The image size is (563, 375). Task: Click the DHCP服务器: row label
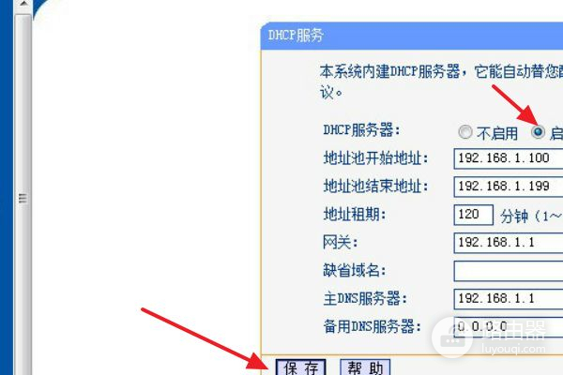point(361,130)
